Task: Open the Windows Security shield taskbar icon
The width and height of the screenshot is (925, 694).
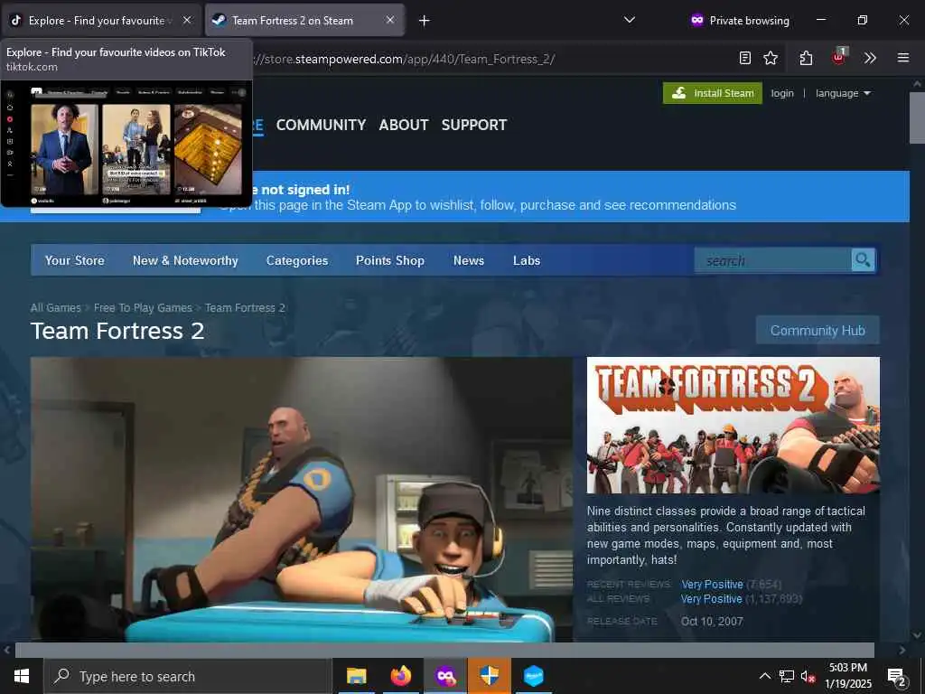Action: pyautogui.click(x=489, y=676)
